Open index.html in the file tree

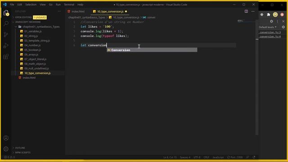[29, 78]
